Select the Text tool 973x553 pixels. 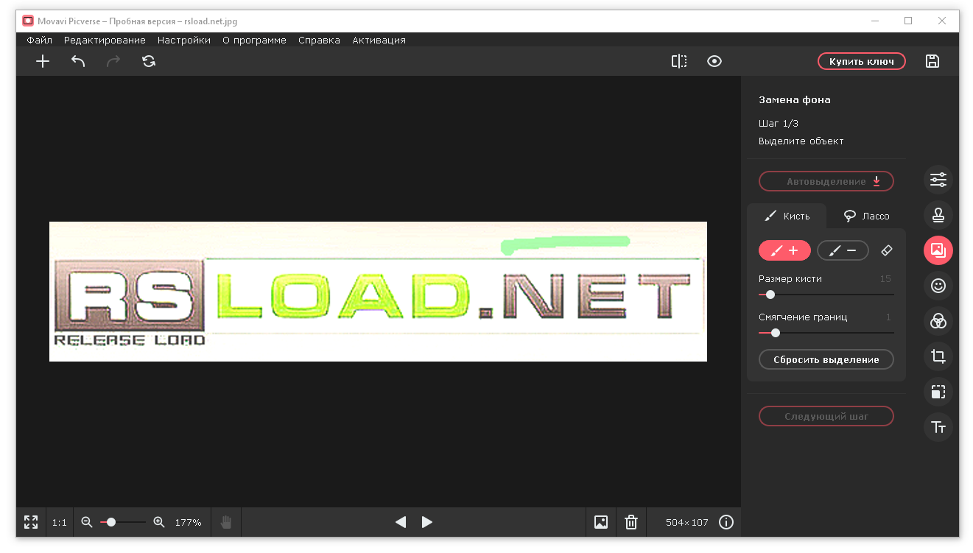938,427
